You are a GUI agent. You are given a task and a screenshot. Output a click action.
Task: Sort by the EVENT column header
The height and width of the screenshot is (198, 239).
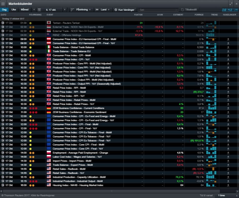click(x=50, y=15)
